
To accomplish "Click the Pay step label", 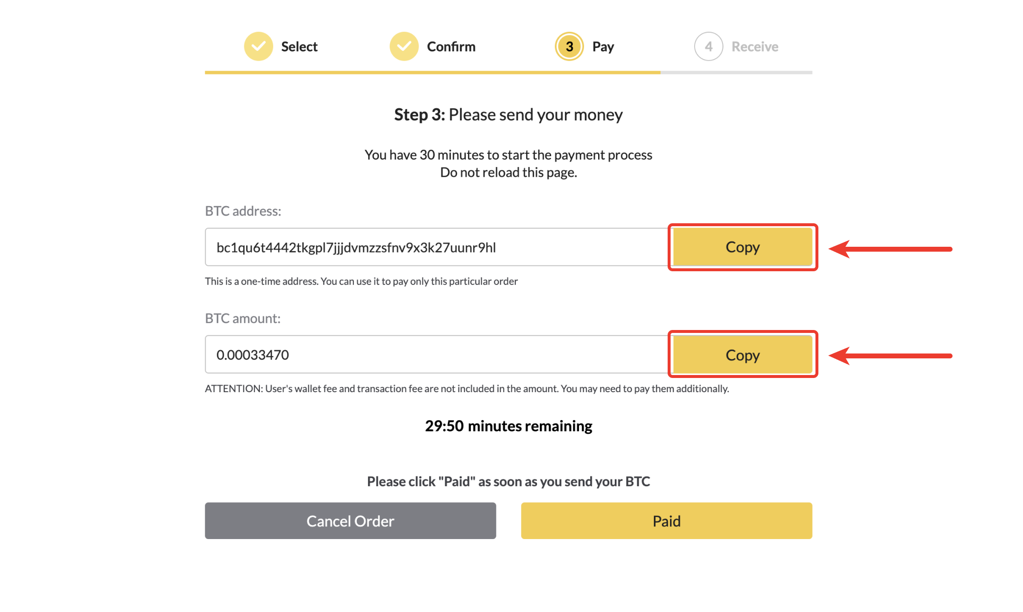I will point(603,47).
